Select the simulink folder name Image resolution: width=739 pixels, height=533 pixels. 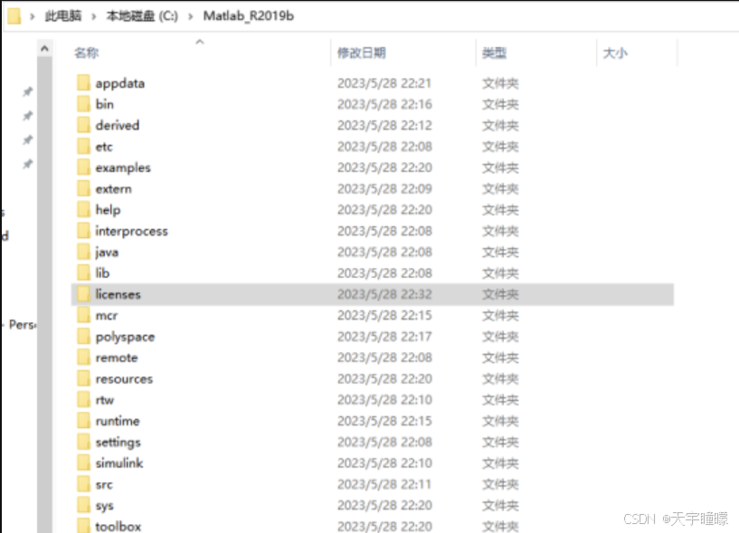pyautogui.click(x=119, y=463)
